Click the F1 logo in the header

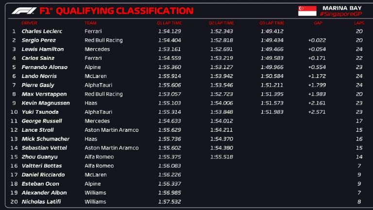[24, 11]
